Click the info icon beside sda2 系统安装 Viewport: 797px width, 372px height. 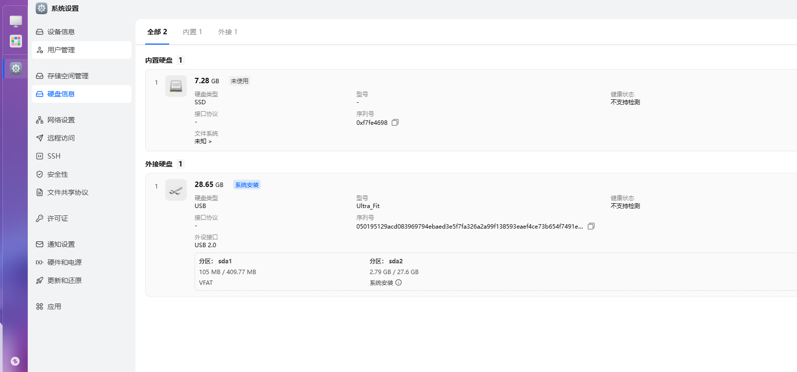click(x=398, y=282)
